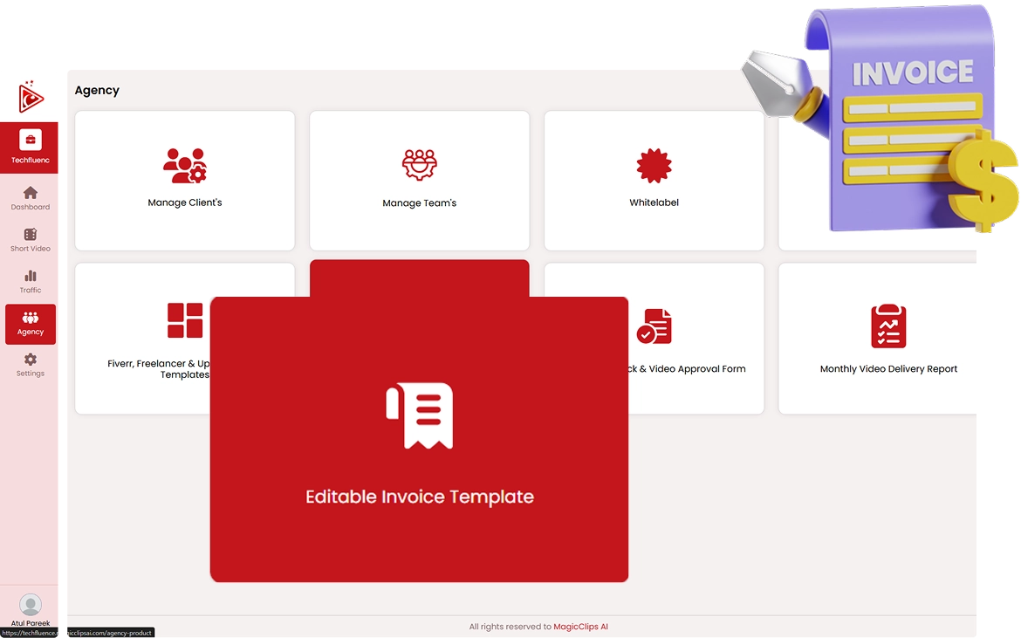
Task: Go to Dashboard via the home icon
Action: pyautogui.click(x=31, y=193)
